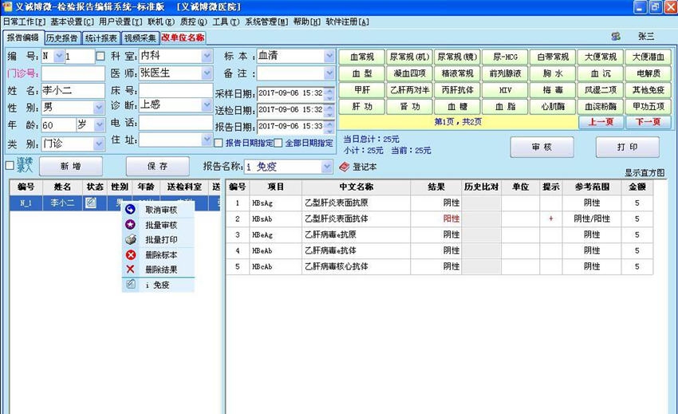This screenshot has height=414, width=678.
Task: Click the 上一页 button
Action: click(x=601, y=122)
